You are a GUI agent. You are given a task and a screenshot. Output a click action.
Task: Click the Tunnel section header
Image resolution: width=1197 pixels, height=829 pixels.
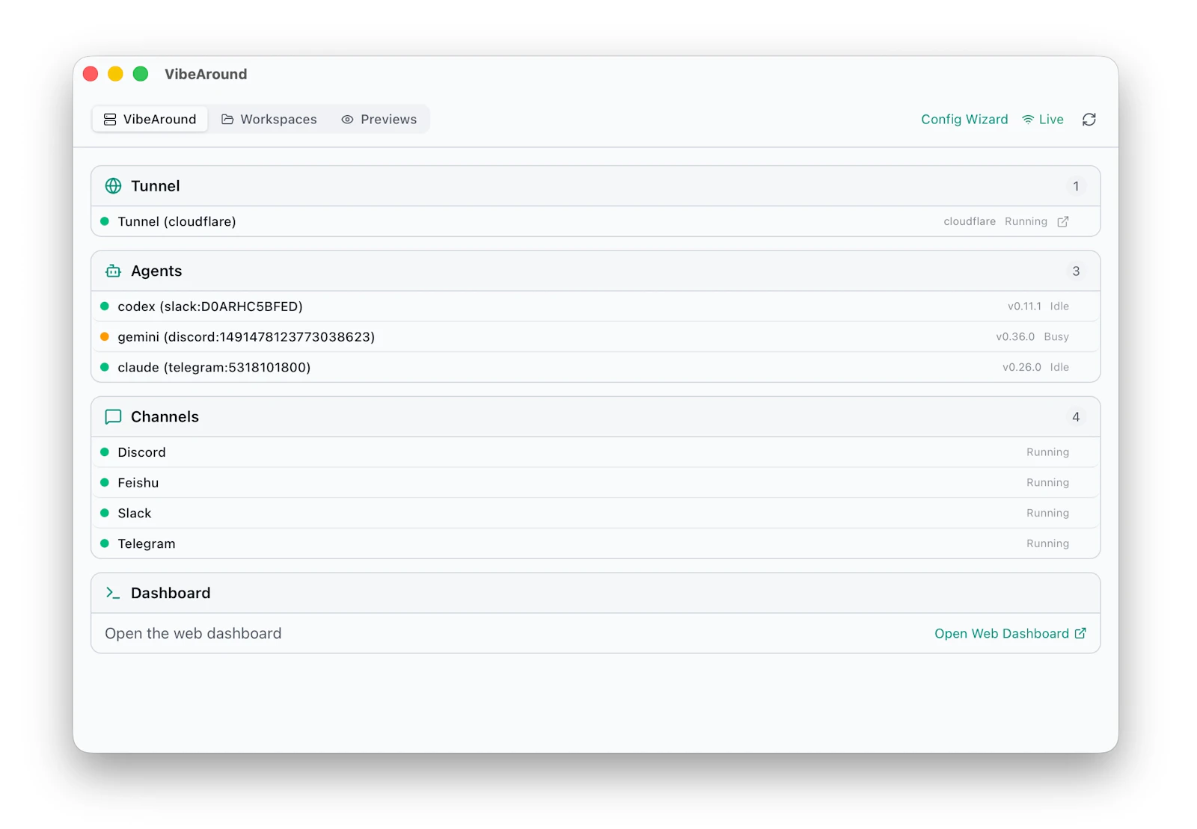point(596,186)
